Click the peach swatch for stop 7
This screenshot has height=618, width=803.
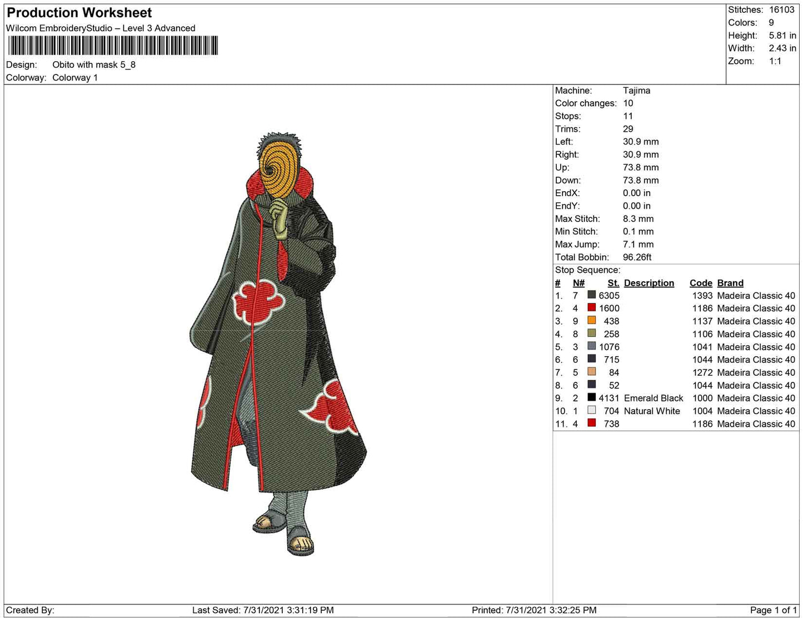click(x=591, y=372)
